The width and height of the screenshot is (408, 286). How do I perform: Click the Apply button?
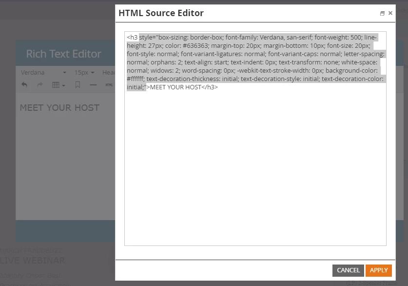point(378,270)
